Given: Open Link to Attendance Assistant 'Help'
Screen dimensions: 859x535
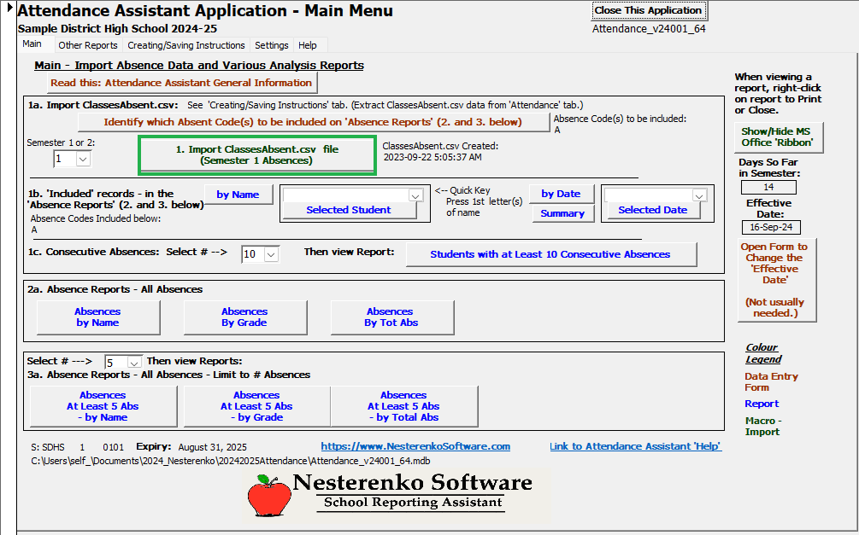Looking at the screenshot, I should [x=635, y=446].
